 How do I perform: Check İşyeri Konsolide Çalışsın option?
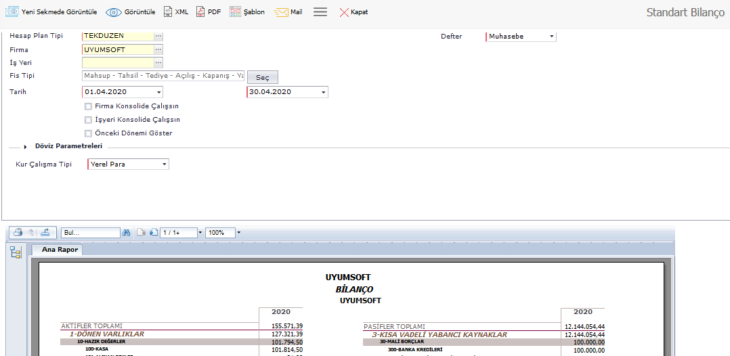click(x=88, y=120)
